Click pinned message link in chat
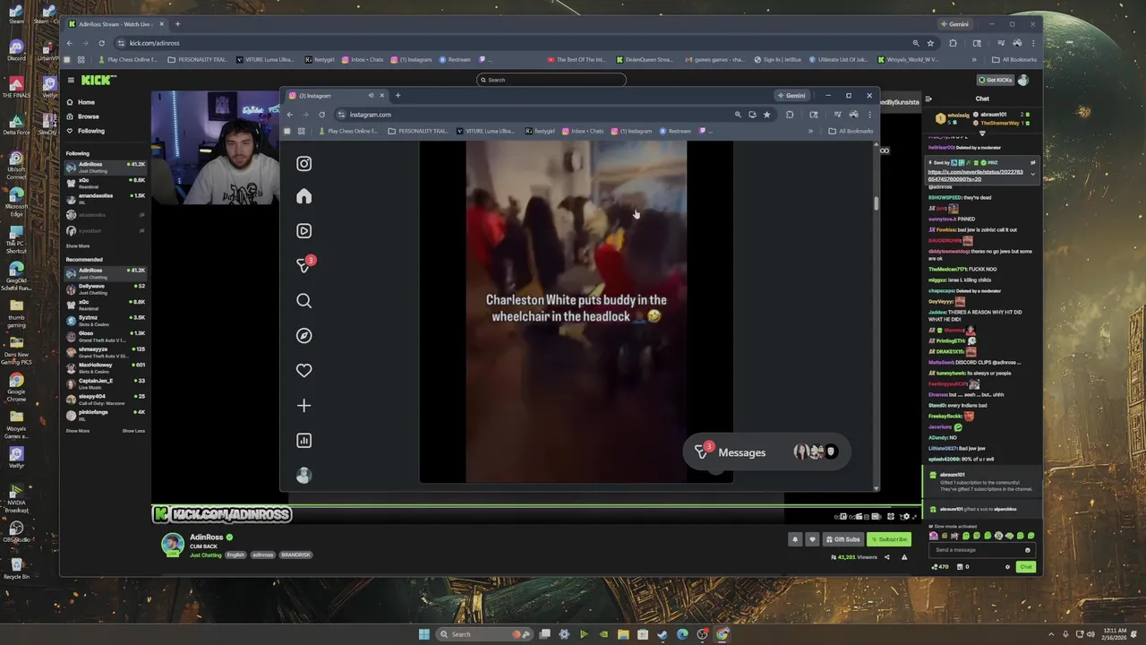1146x645 pixels. [x=976, y=176]
